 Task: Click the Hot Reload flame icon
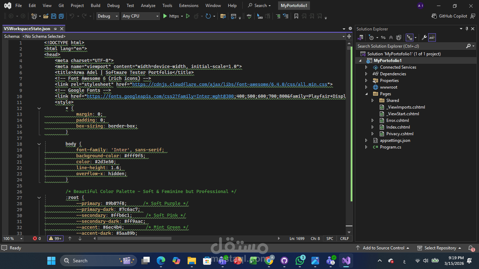tap(196, 16)
